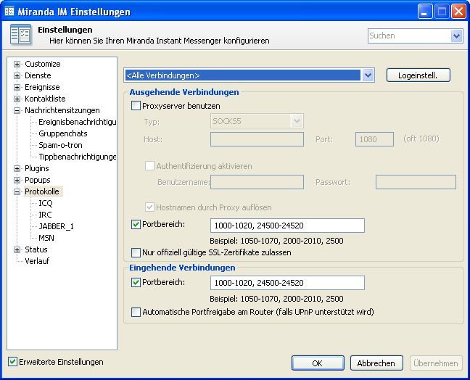Expand the Kontaktliste tree node

click(17, 99)
